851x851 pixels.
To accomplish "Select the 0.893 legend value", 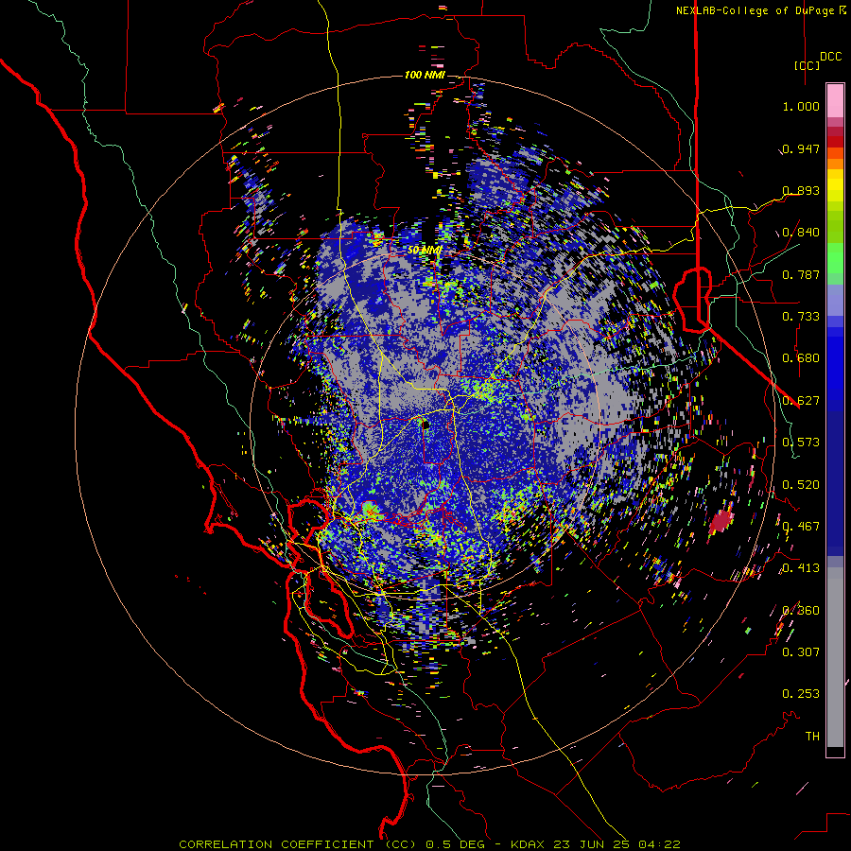I will [x=801, y=190].
